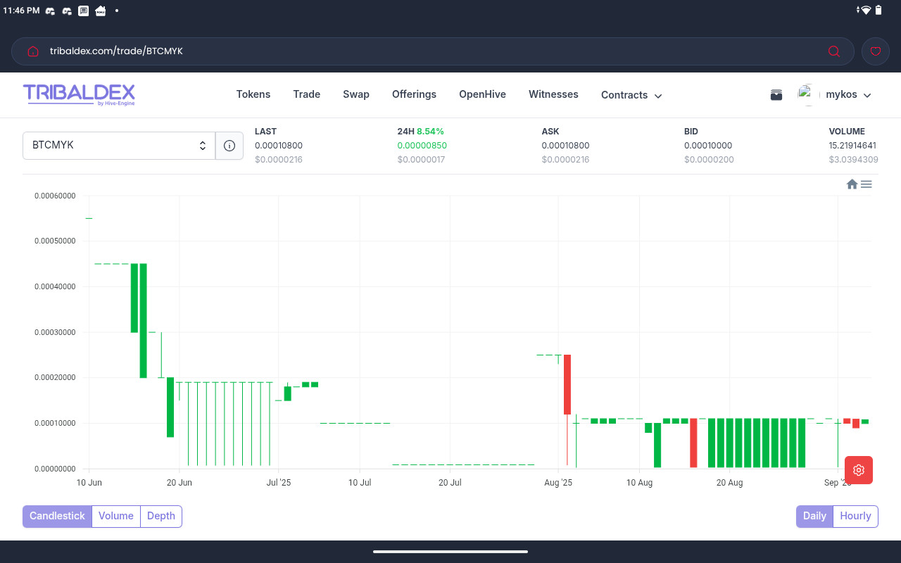The width and height of the screenshot is (901, 563).
Task: Click the Tribaldex logo
Action: click(x=79, y=94)
